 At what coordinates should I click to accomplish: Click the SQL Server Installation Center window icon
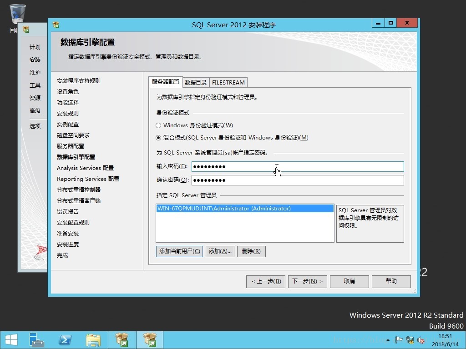pos(26,29)
